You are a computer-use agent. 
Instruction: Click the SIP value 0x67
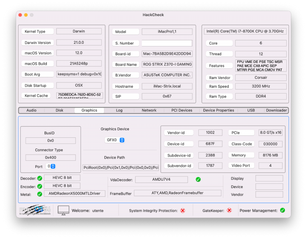tap(167, 96)
